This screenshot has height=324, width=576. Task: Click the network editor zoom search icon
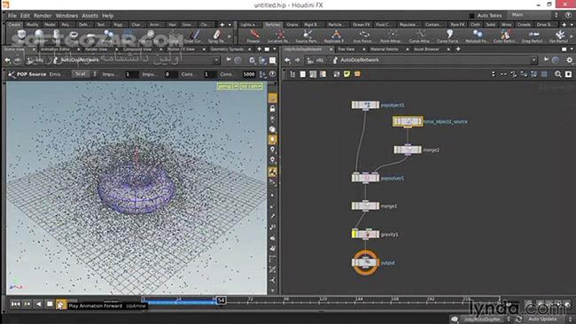(x=558, y=74)
